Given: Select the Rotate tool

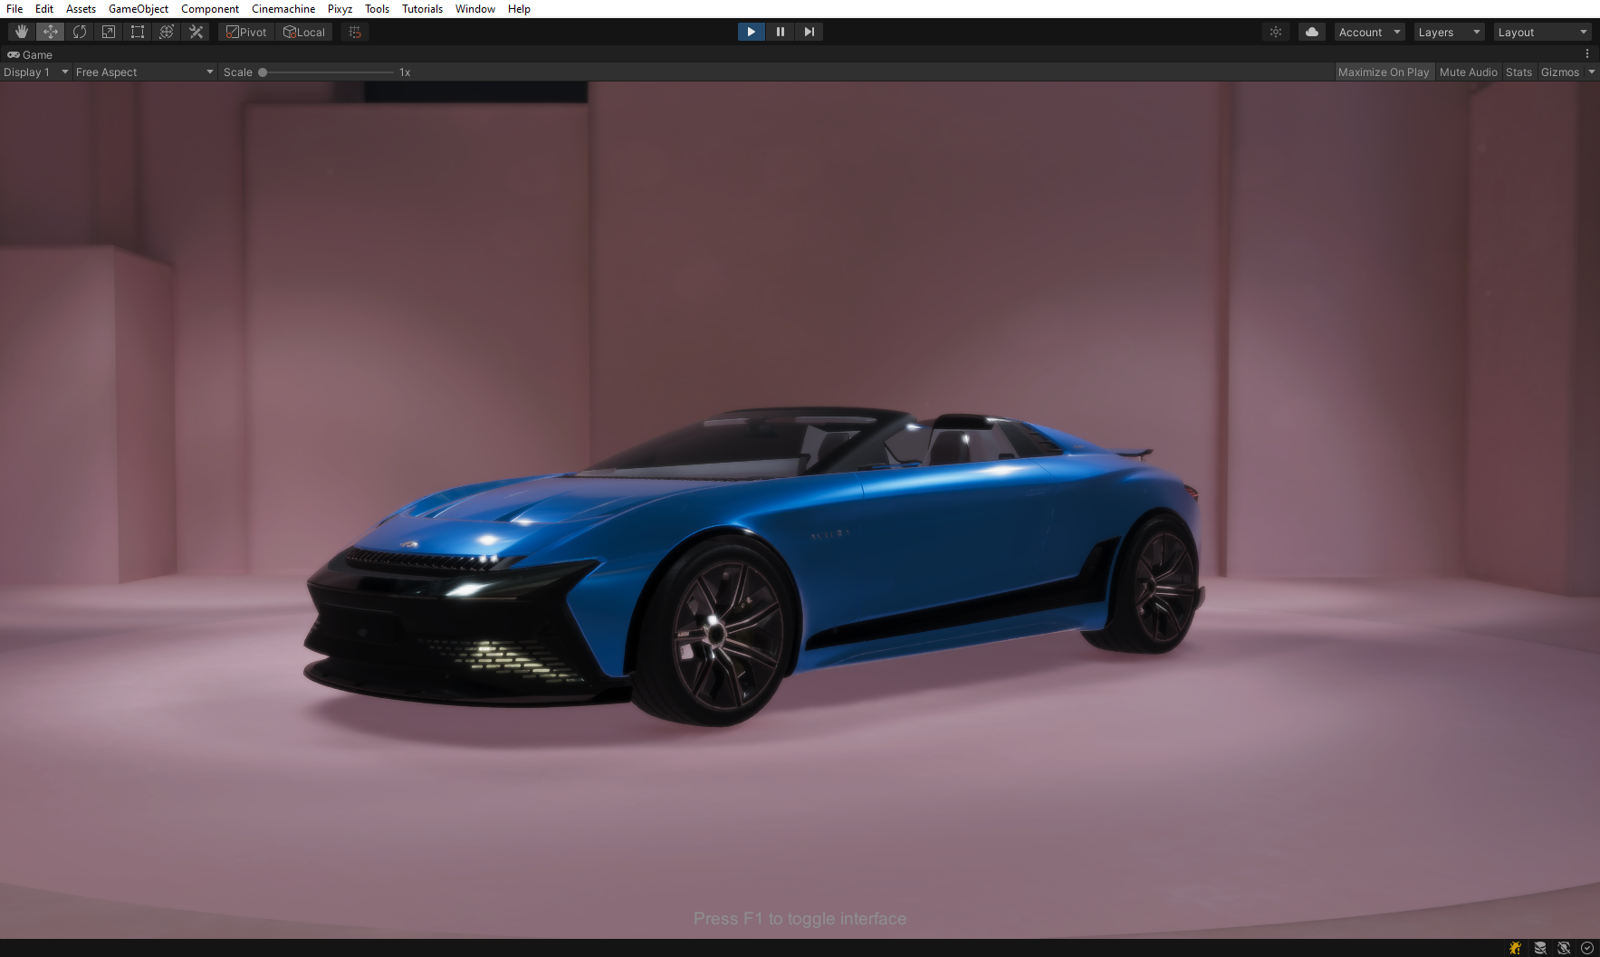Looking at the screenshot, I should (80, 31).
